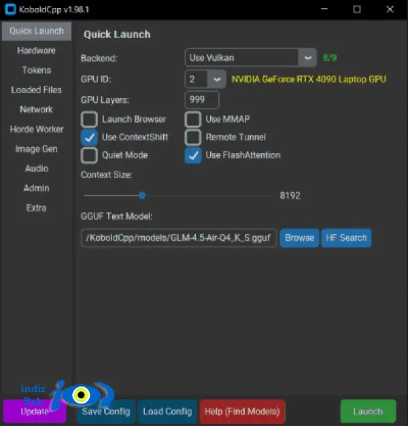Go to the Network tab
This screenshot has width=408, height=426.
36,110
